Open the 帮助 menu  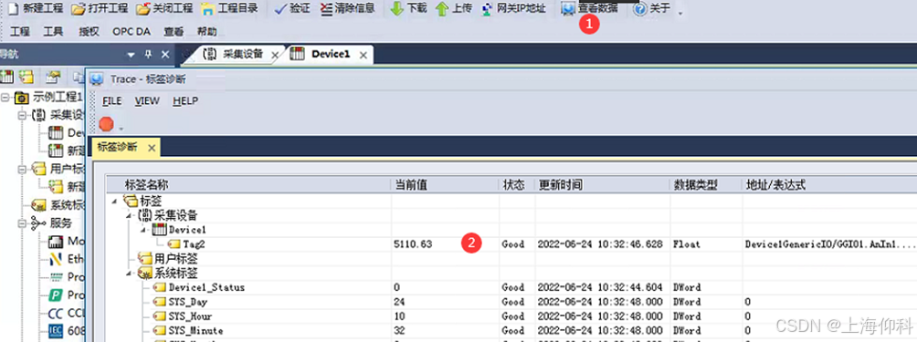pos(207,32)
